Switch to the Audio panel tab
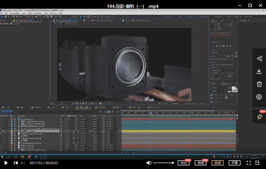The image size is (266, 169). click(x=222, y=21)
